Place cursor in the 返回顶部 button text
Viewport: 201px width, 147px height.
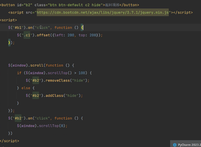click(x=112, y=5)
